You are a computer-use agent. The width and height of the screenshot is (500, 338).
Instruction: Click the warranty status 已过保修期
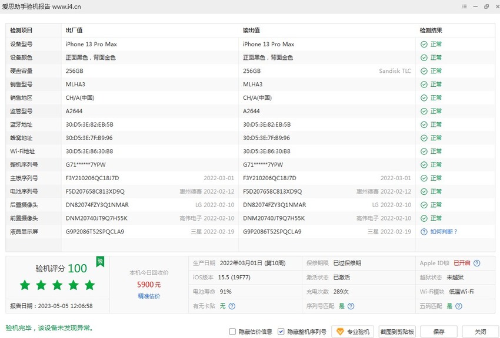tap(347, 263)
